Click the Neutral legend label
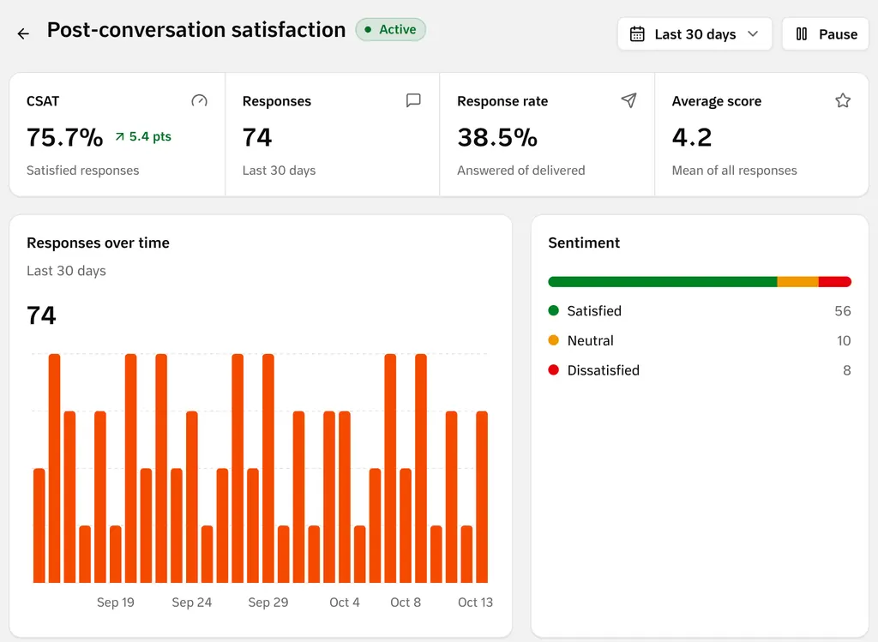This screenshot has height=642, width=878. (590, 340)
